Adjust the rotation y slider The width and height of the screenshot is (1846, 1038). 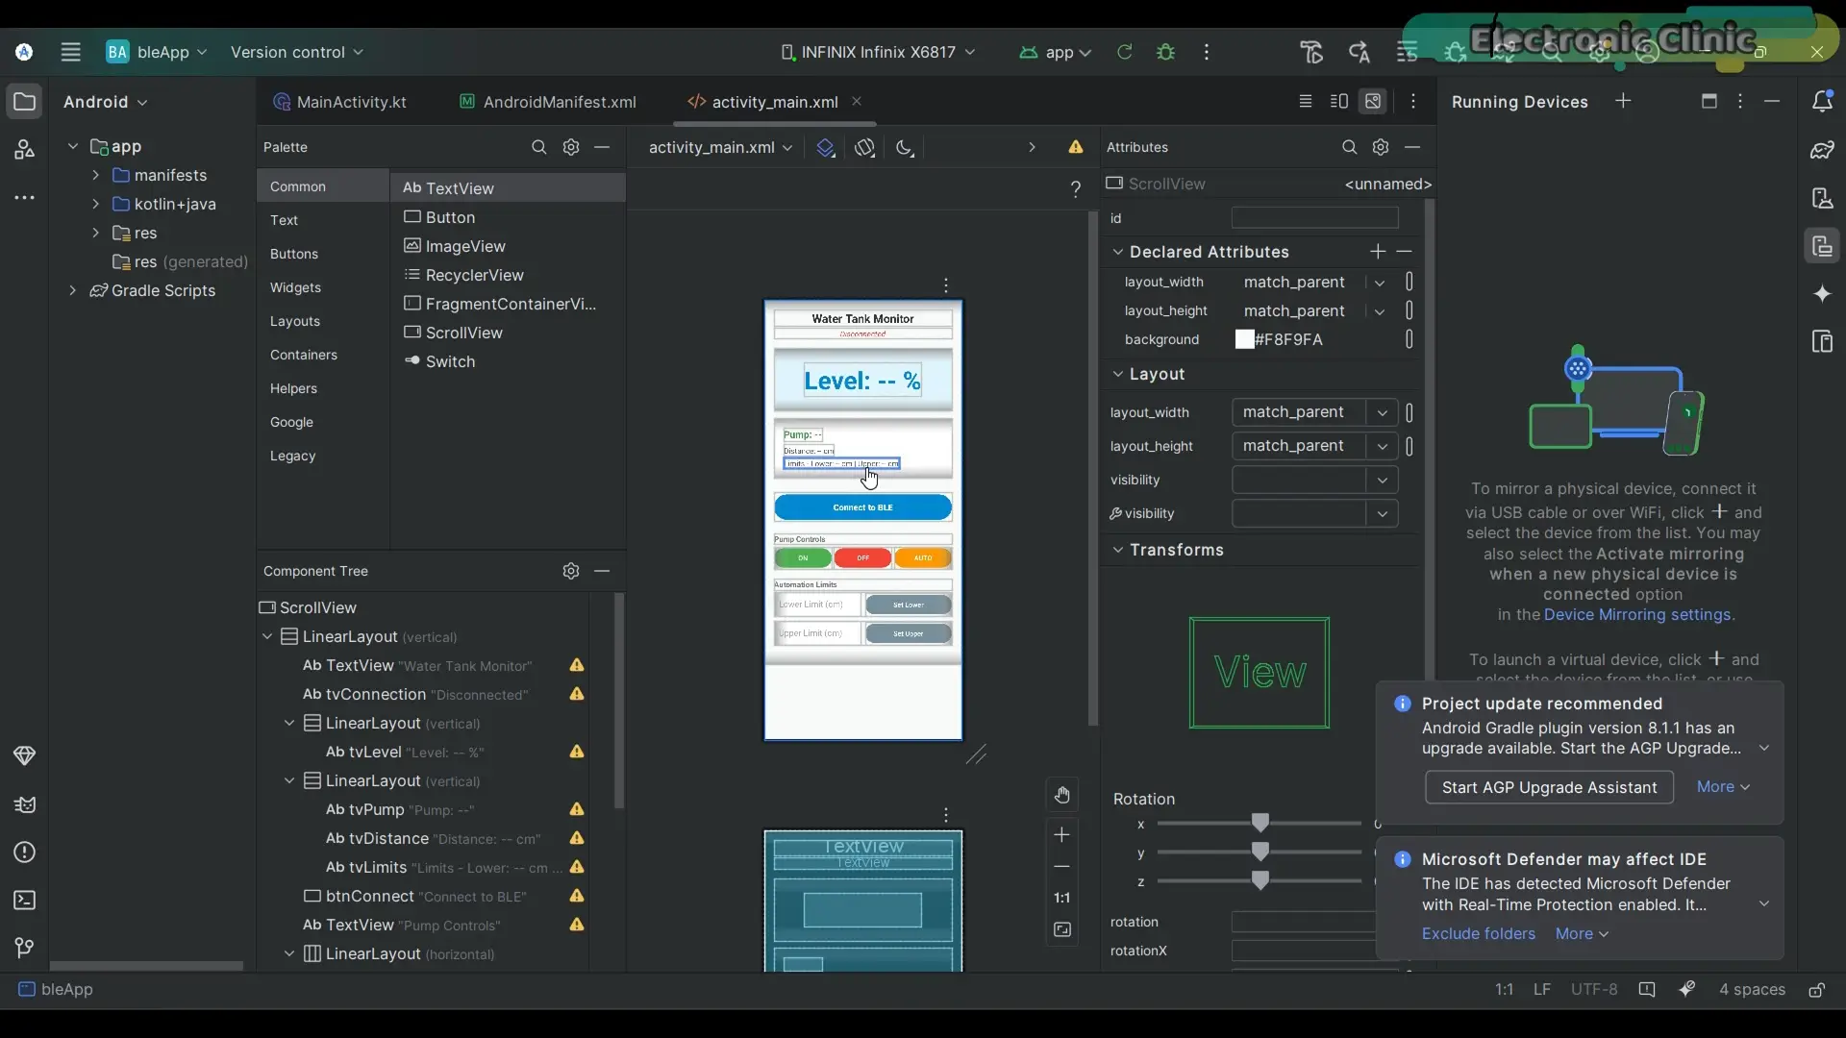pos(1260,853)
